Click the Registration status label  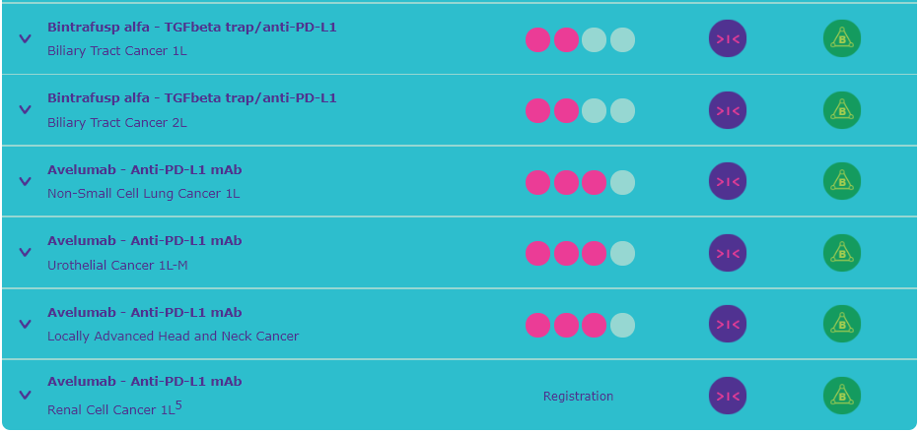click(578, 397)
